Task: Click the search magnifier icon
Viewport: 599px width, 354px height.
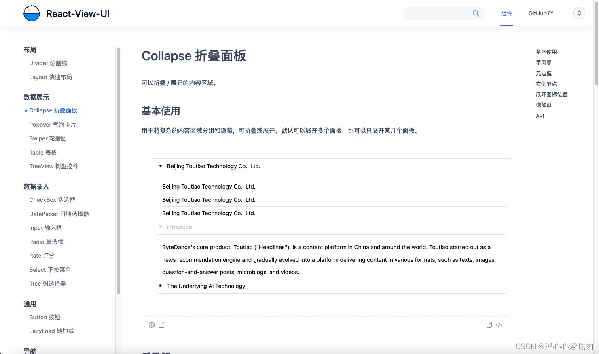Action: click(476, 13)
